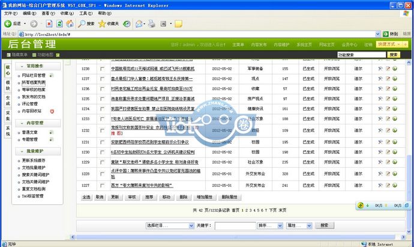Tick the checkbox for article 1235
The image size is (414, 247).
point(102,99)
